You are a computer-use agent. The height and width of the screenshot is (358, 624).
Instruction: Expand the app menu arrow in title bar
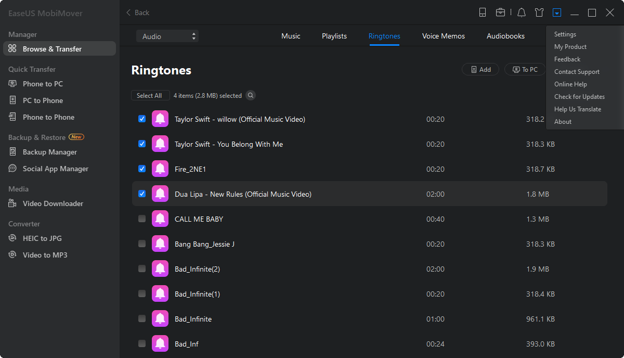tap(558, 12)
